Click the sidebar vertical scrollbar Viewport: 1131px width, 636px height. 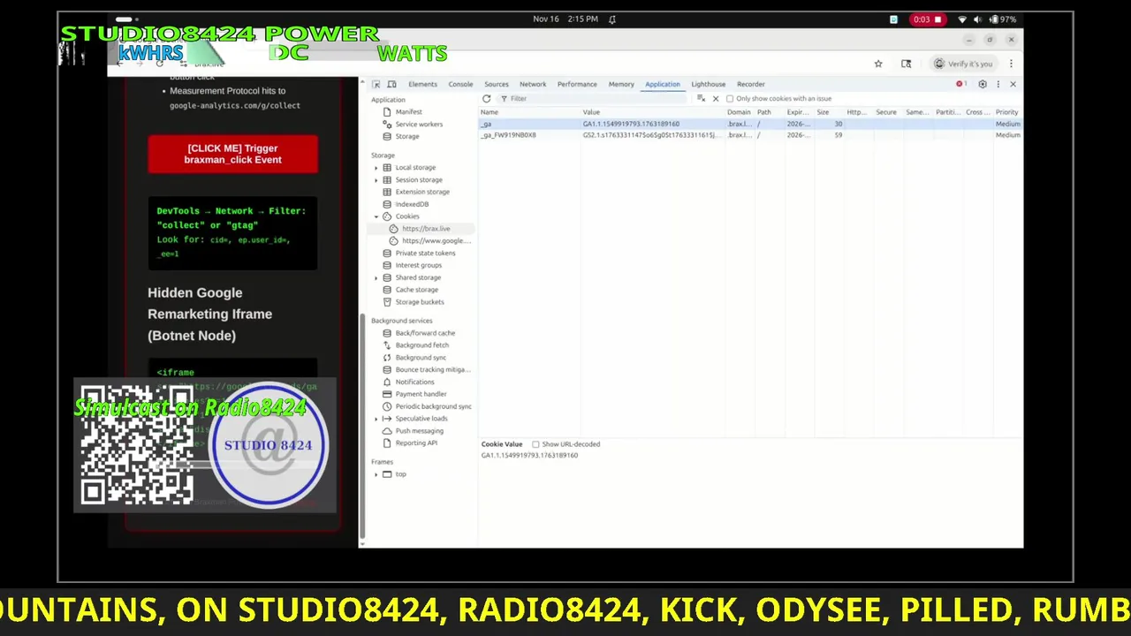pos(362,424)
